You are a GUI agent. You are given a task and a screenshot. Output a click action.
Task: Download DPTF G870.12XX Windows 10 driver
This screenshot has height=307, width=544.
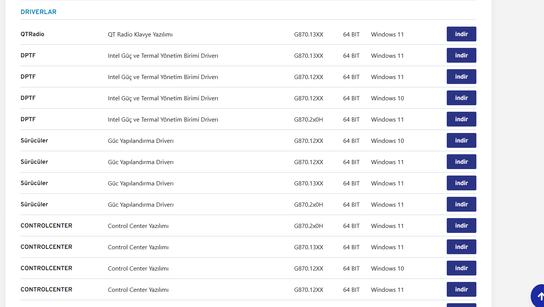461,98
